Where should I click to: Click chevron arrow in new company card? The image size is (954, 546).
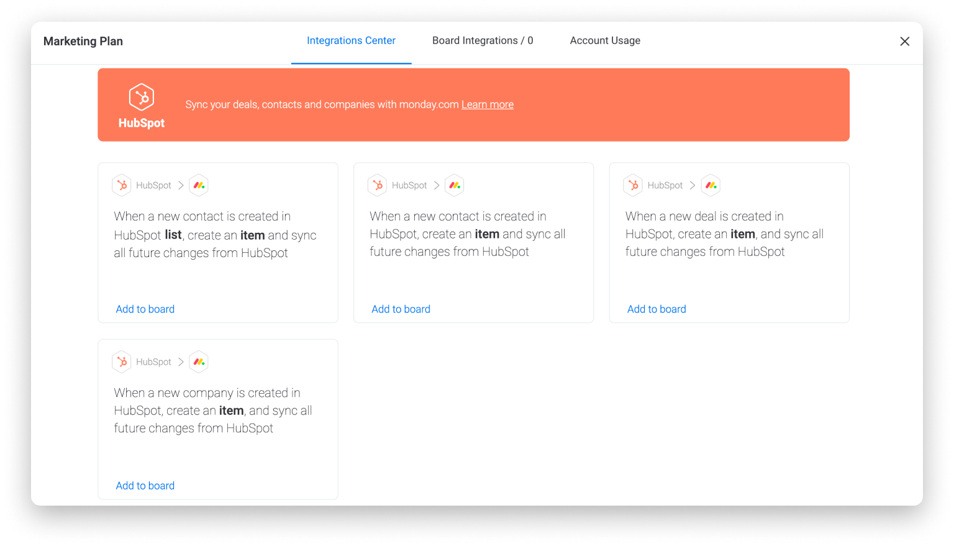pos(181,362)
